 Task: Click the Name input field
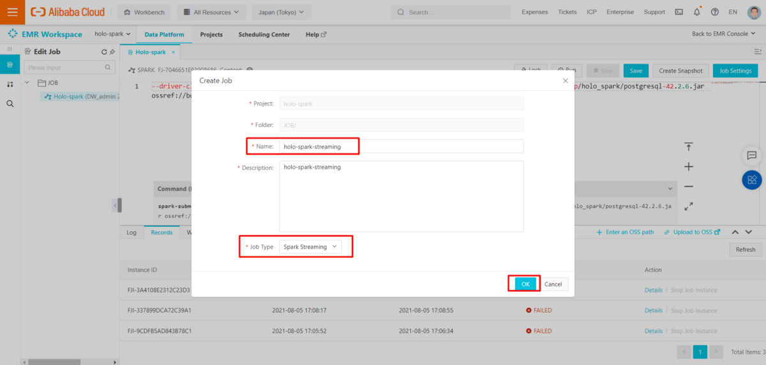pos(401,147)
